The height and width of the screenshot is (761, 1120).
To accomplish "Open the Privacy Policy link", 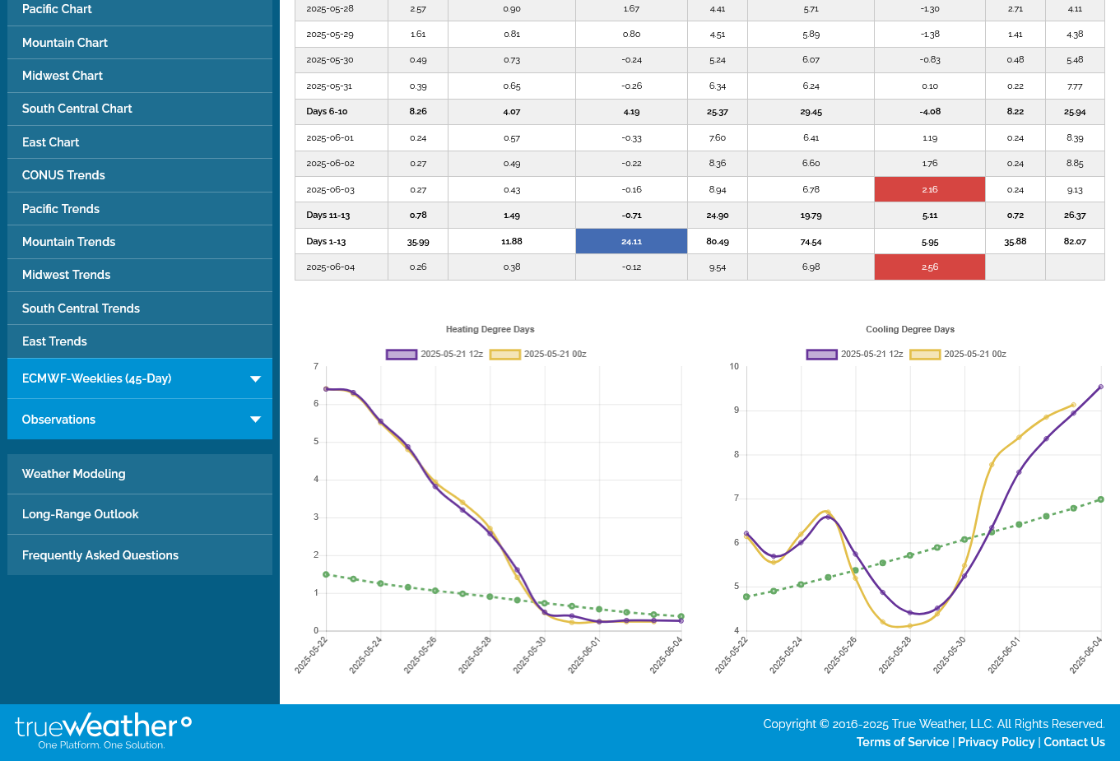I will 996,742.
